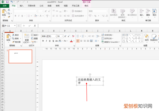This screenshot has height=111, width=159.
Task: Toggle Excel Center horizontal alignment
Action: [x=57, y=16]
